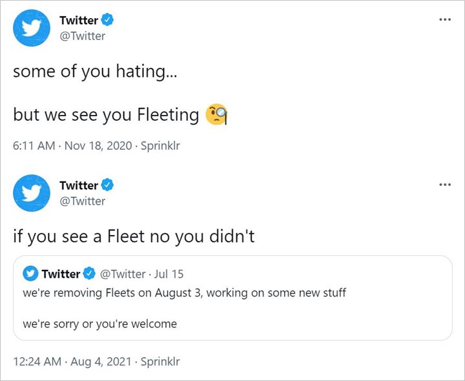Open more options on second tweet
The width and height of the screenshot is (465, 381).
point(444,185)
